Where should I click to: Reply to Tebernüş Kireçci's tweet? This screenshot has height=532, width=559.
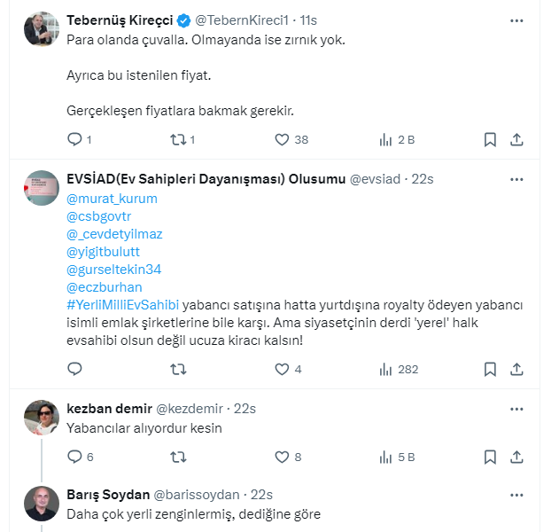pyautogui.click(x=74, y=139)
